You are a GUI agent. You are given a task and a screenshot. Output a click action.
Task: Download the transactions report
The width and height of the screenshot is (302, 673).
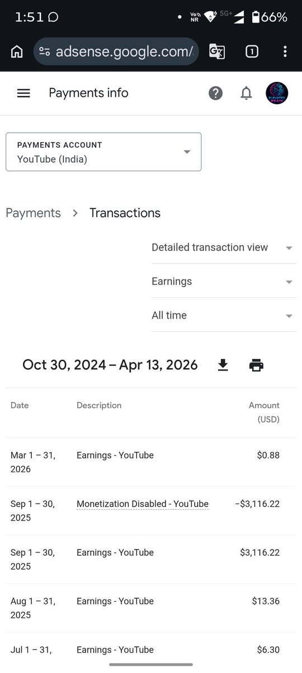pyautogui.click(x=223, y=365)
